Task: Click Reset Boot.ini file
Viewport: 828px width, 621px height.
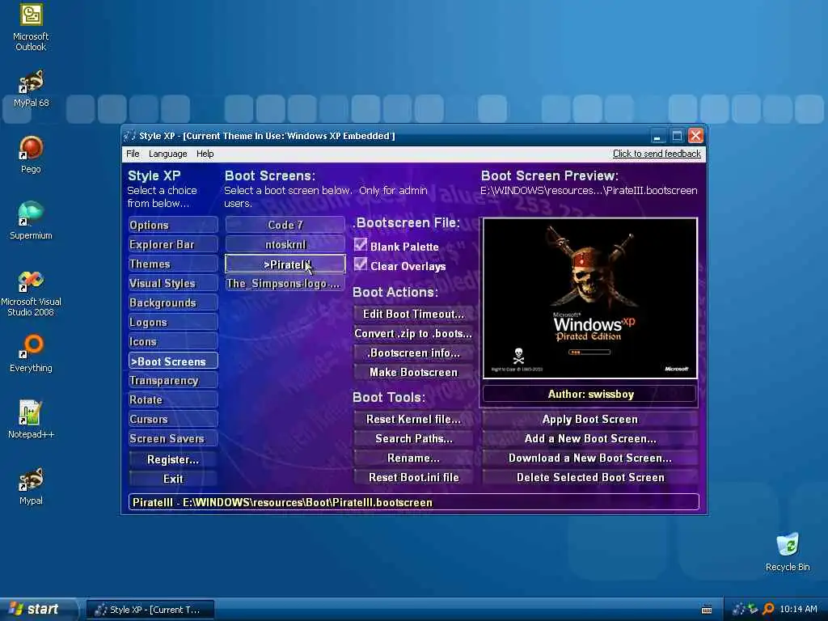Action: pos(413,477)
